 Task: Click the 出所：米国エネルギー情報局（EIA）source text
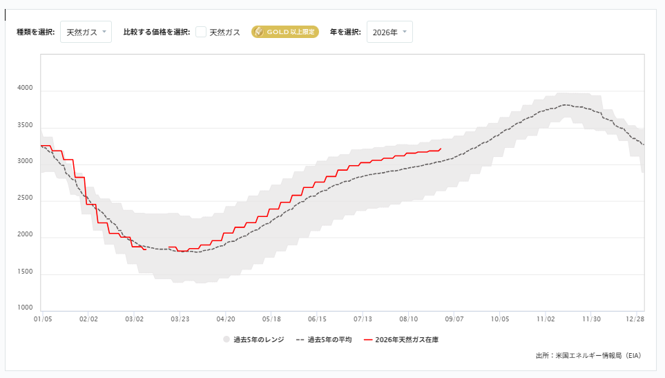(x=588, y=355)
